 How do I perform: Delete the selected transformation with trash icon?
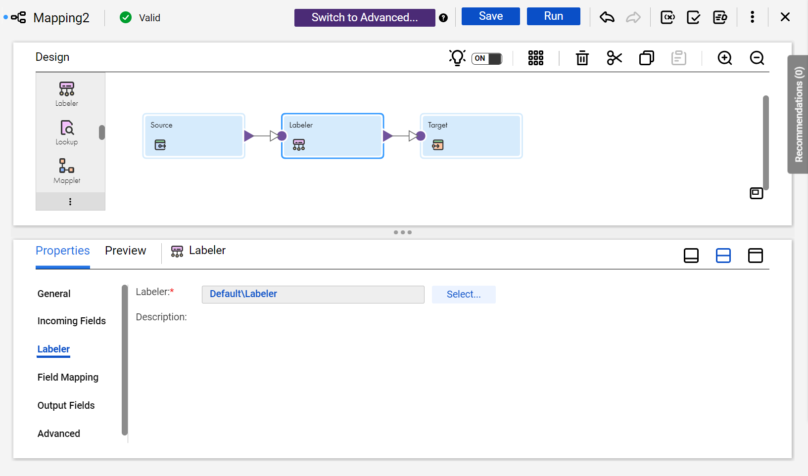pyautogui.click(x=582, y=58)
